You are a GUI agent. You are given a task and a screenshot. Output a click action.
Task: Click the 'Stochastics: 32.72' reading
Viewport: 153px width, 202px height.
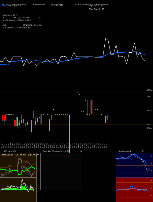10,15
